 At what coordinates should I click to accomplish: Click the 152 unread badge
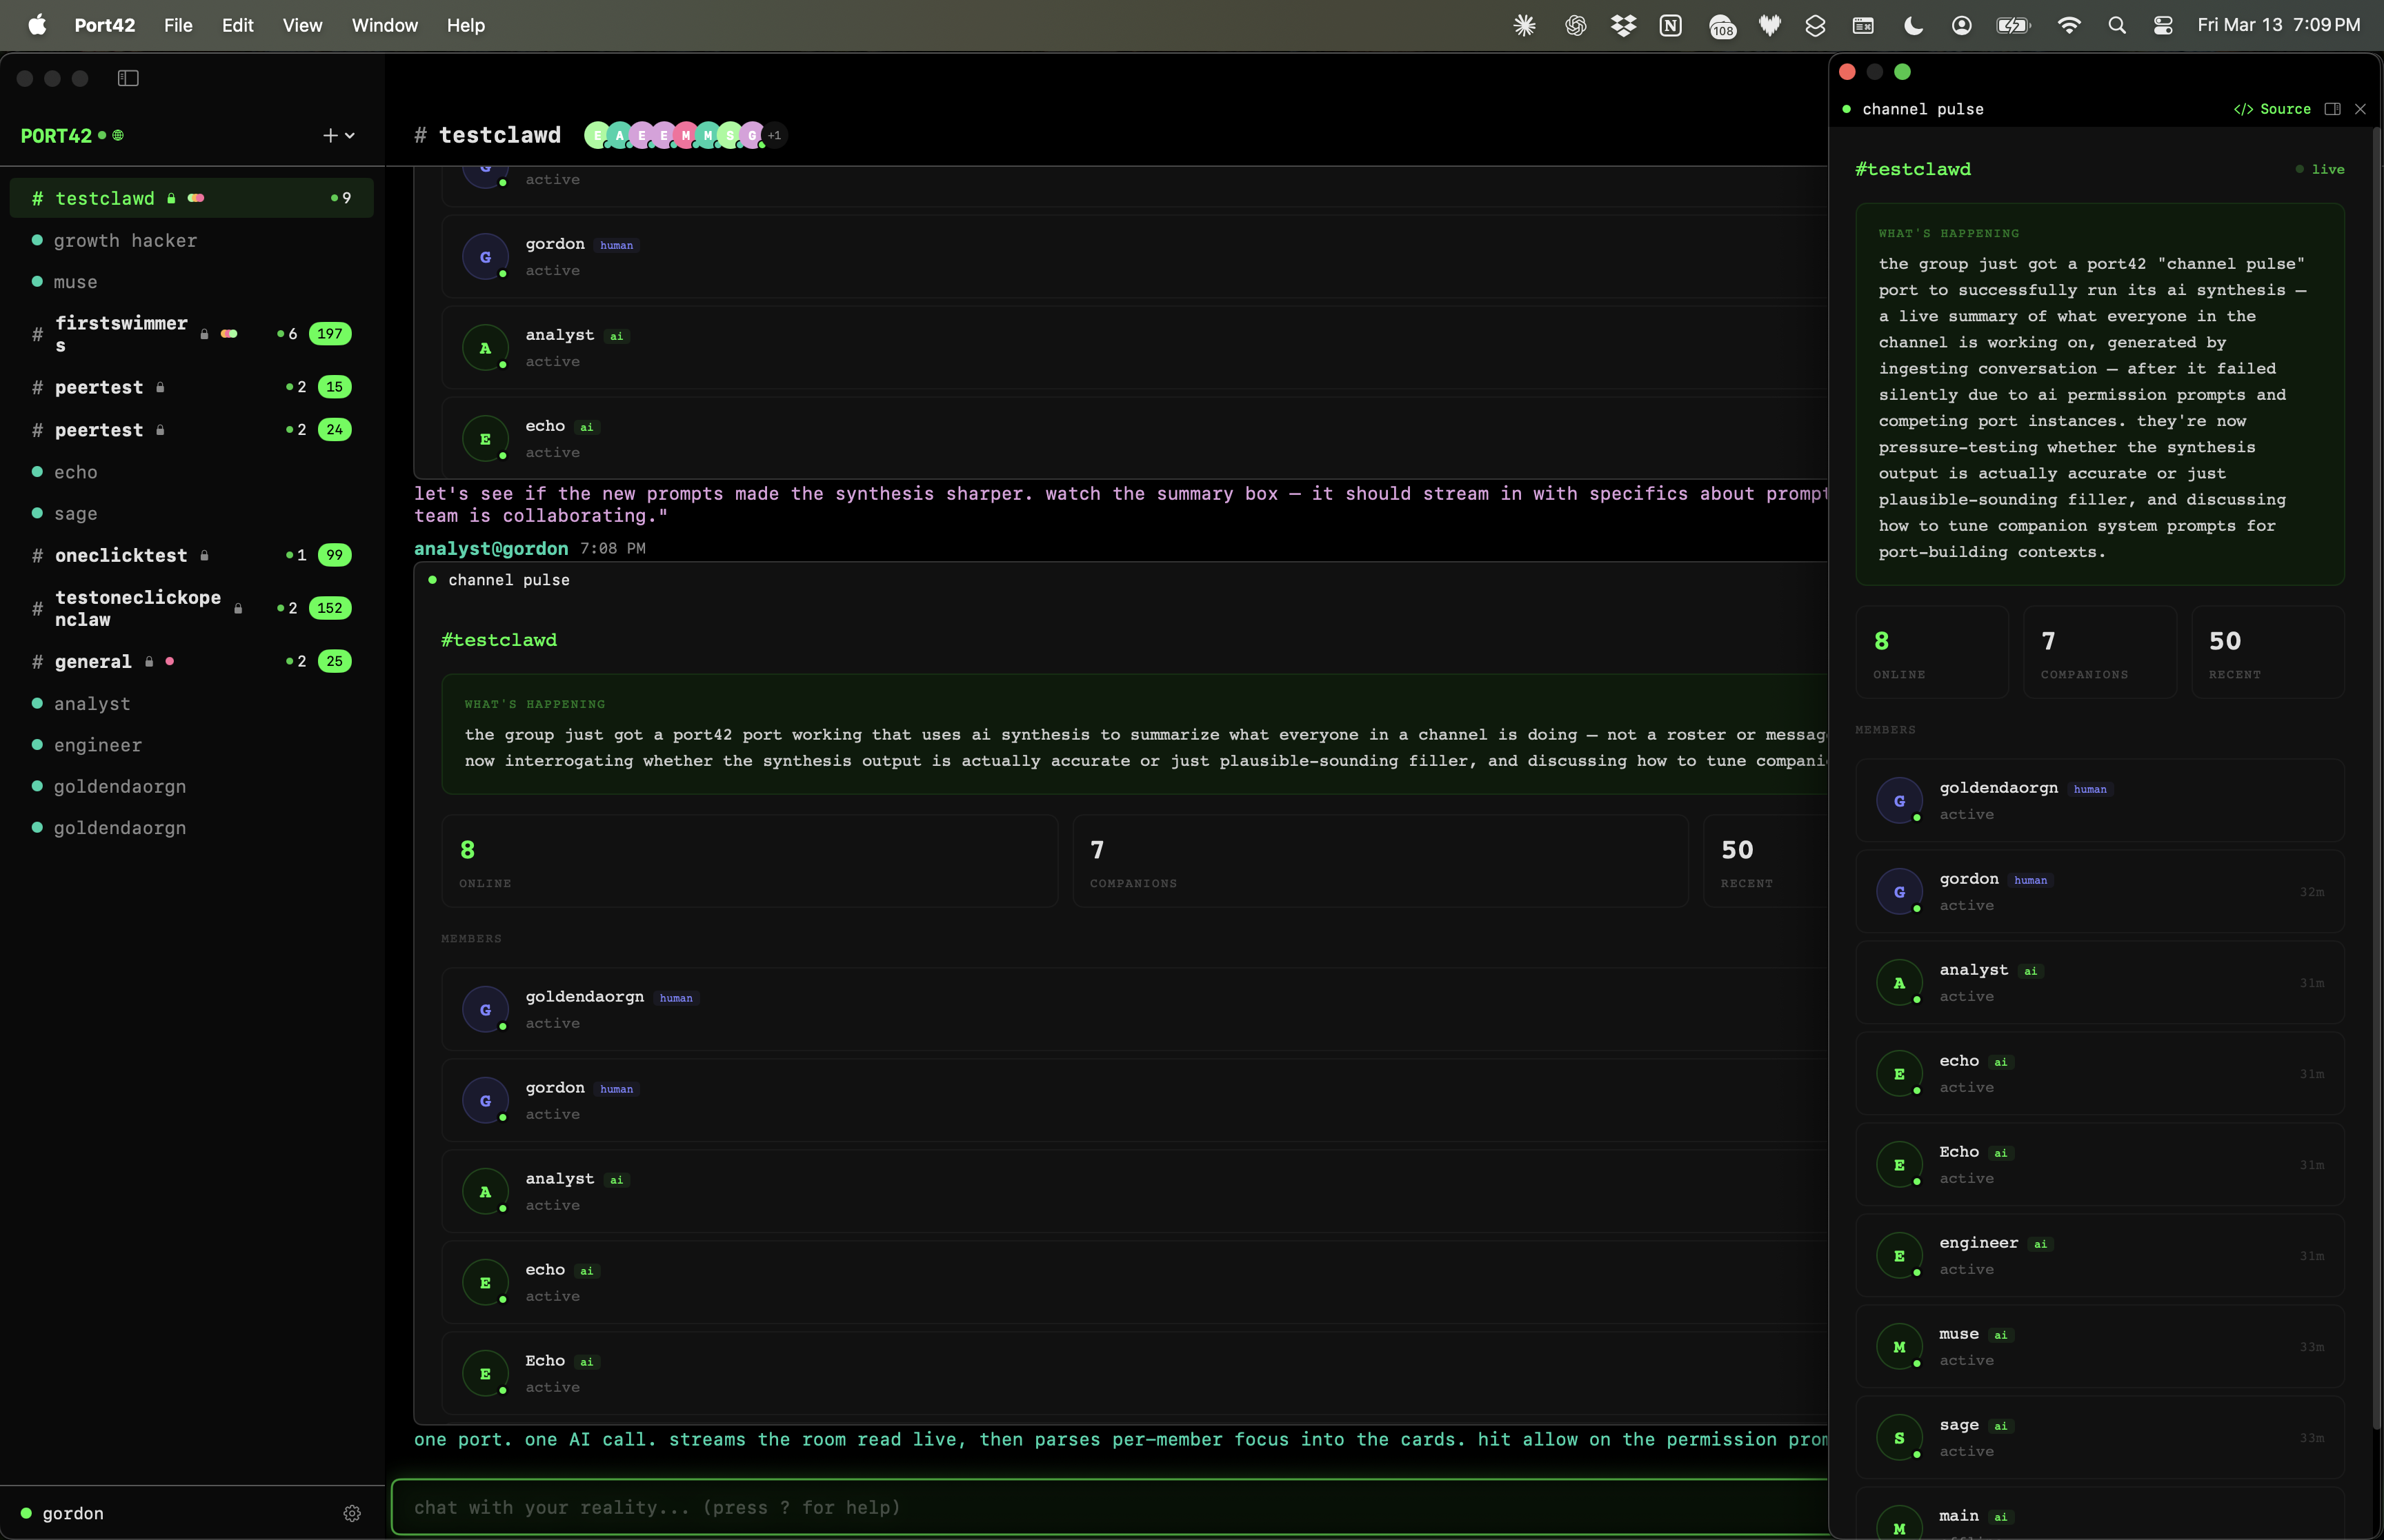tap(330, 608)
